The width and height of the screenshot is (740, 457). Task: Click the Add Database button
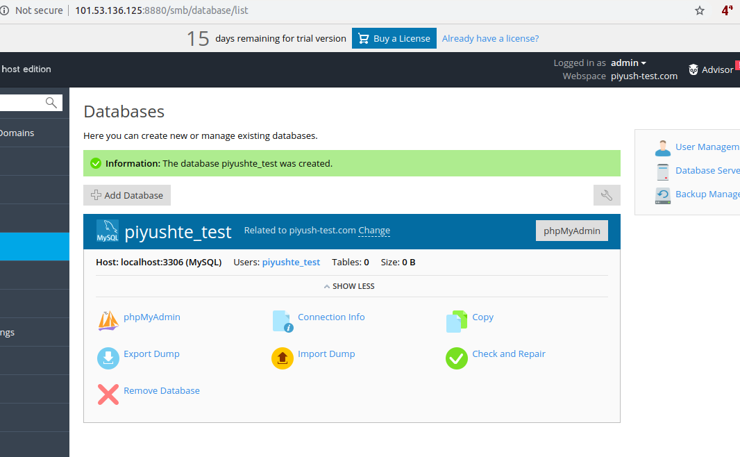[127, 195]
